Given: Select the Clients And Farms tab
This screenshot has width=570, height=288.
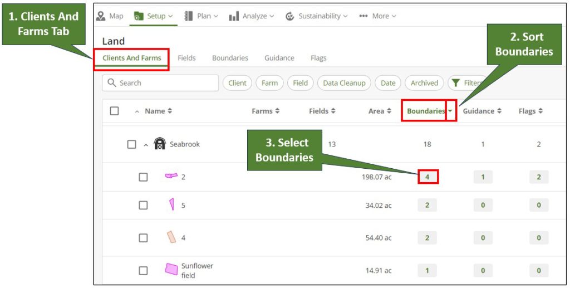Looking at the screenshot, I should coord(131,58).
